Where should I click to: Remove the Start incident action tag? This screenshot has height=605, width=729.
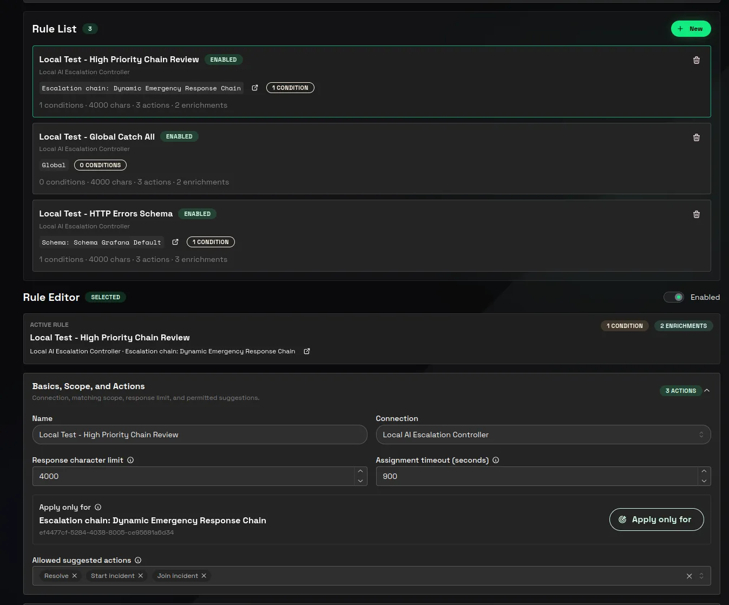point(141,576)
